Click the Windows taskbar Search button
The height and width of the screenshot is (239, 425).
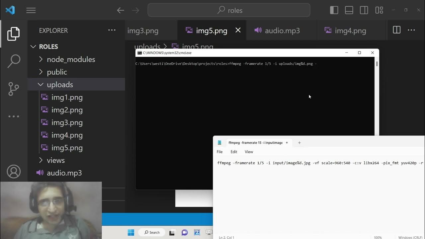coord(152,232)
